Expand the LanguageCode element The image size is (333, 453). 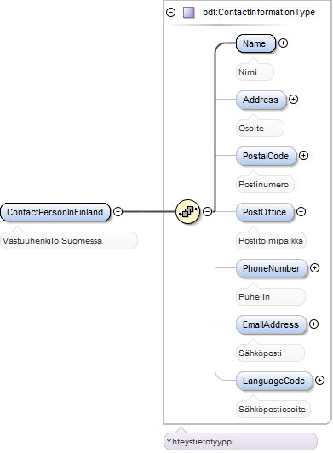pyautogui.click(x=319, y=380)
